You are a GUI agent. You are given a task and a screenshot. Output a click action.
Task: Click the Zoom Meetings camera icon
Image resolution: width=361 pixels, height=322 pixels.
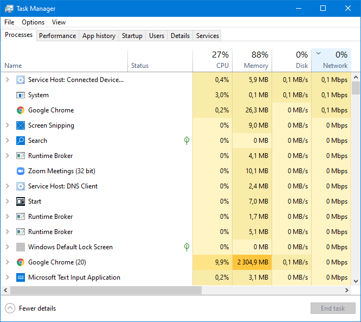tap(21, 171)
